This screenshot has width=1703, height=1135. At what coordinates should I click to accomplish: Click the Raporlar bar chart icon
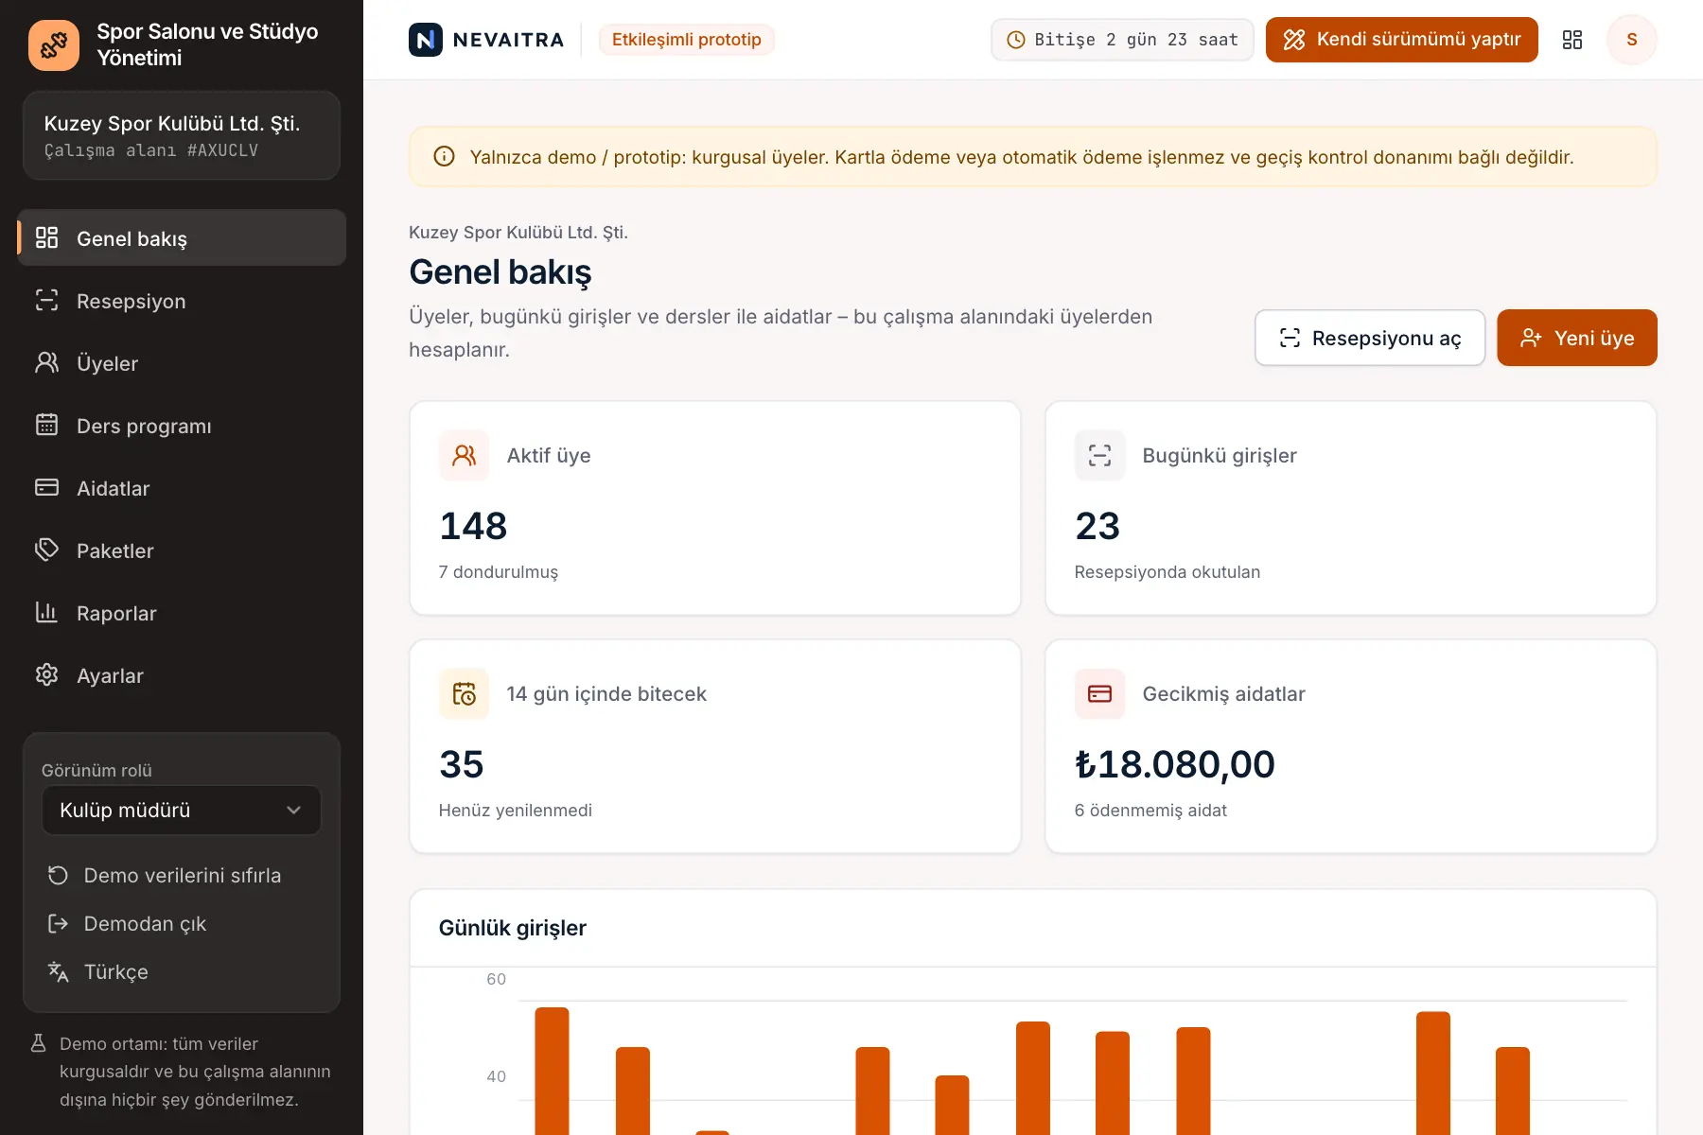click(47, 613)
